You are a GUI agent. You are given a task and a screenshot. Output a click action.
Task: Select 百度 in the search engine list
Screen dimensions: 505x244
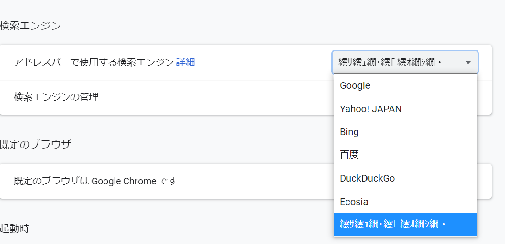coord(405,155)
